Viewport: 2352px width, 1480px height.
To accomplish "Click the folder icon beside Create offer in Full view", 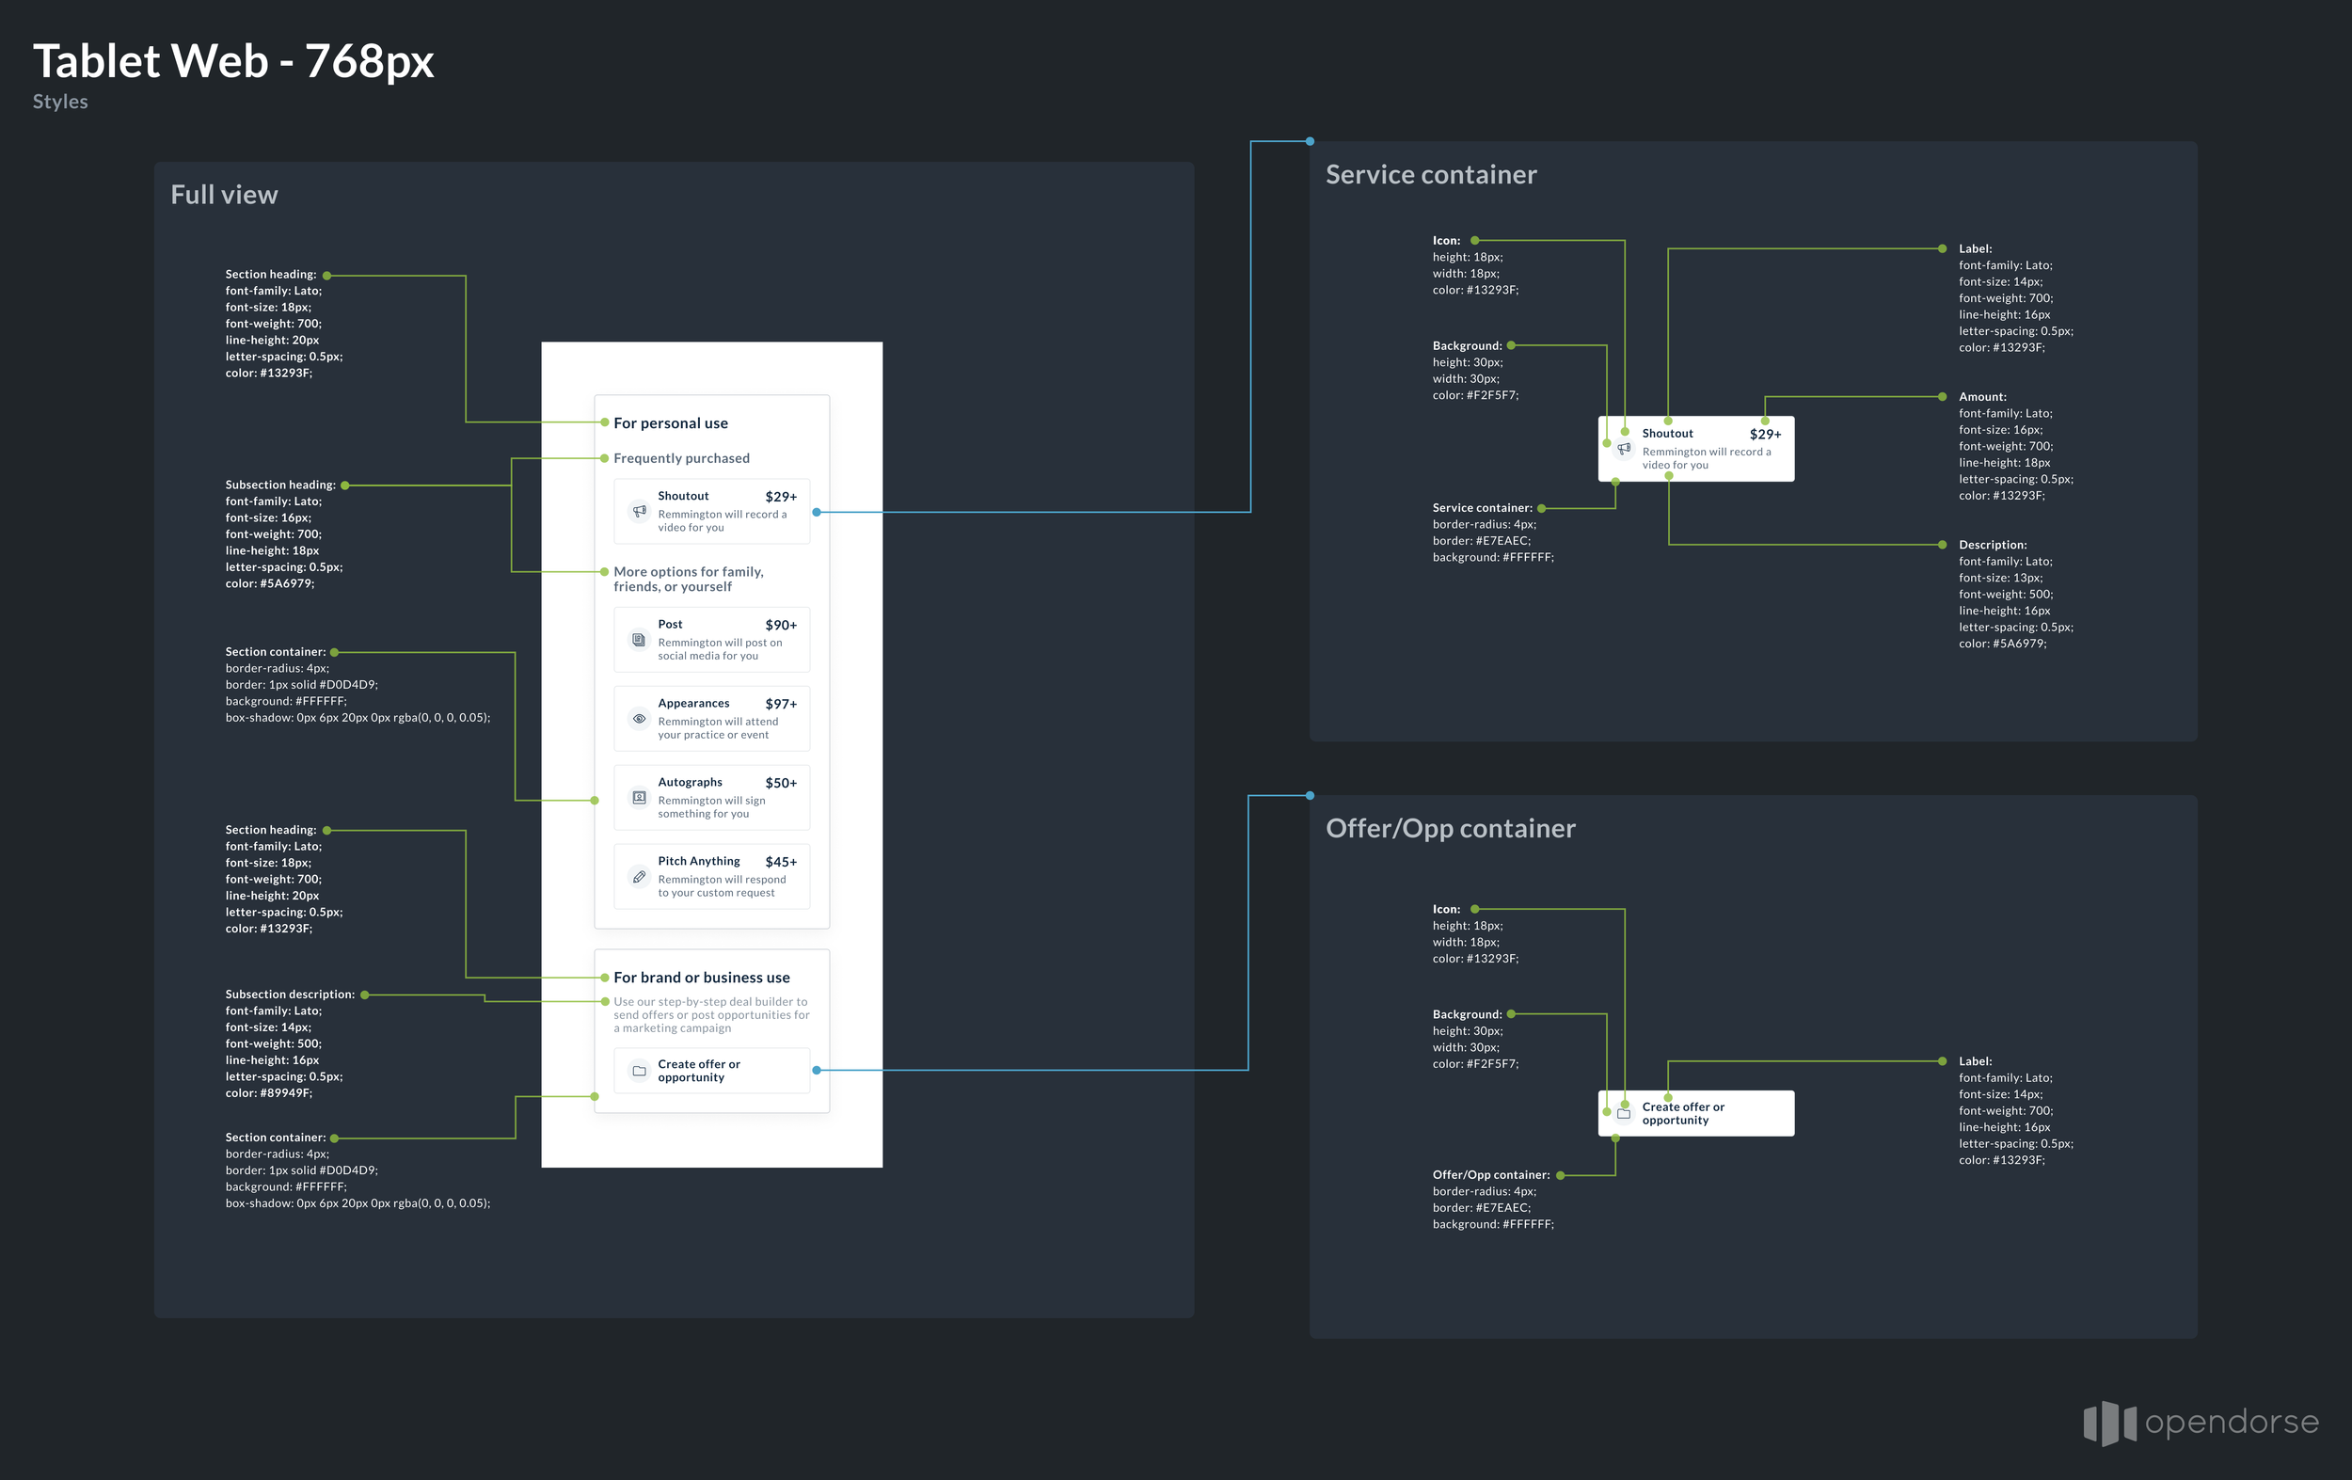I will (x=639, y=1071).
